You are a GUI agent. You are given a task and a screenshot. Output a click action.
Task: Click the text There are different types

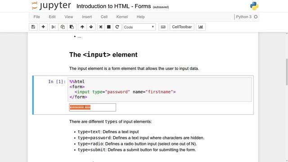111,121
